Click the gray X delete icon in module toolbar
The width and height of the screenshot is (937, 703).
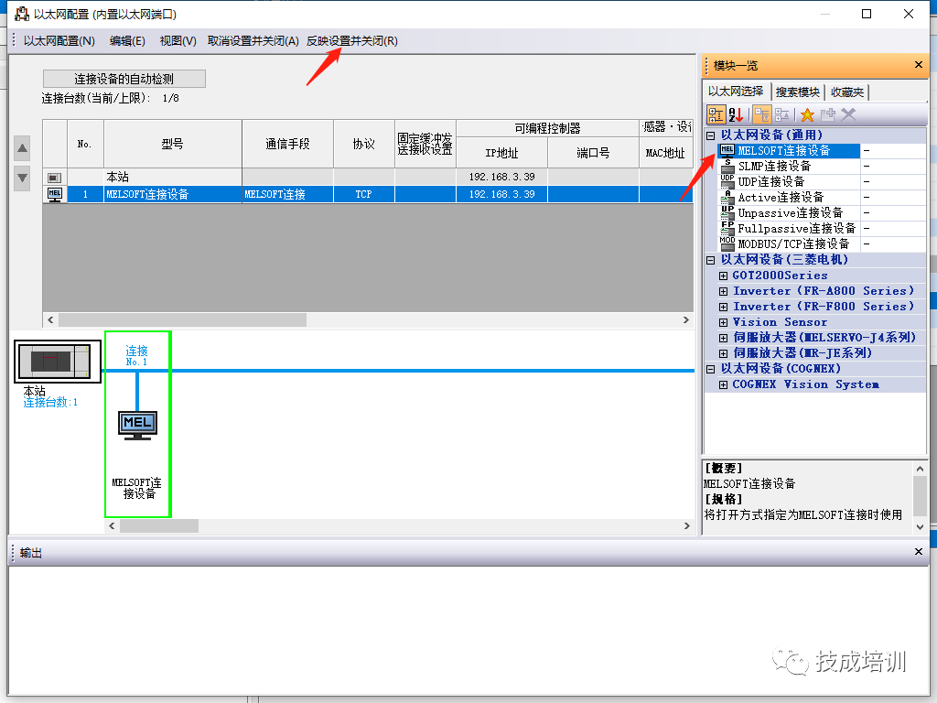[x=848, y=114]
